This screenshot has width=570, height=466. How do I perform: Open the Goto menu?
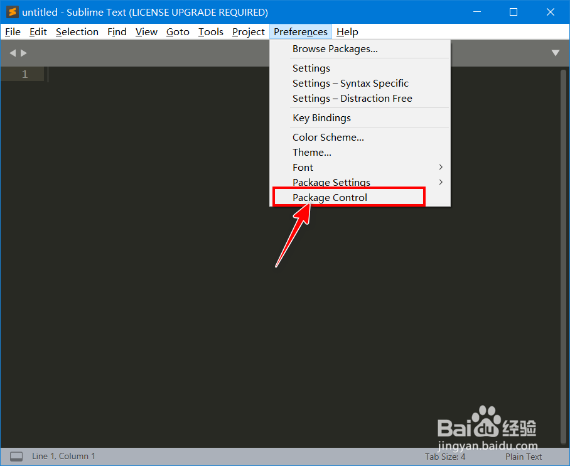point(178,32)
